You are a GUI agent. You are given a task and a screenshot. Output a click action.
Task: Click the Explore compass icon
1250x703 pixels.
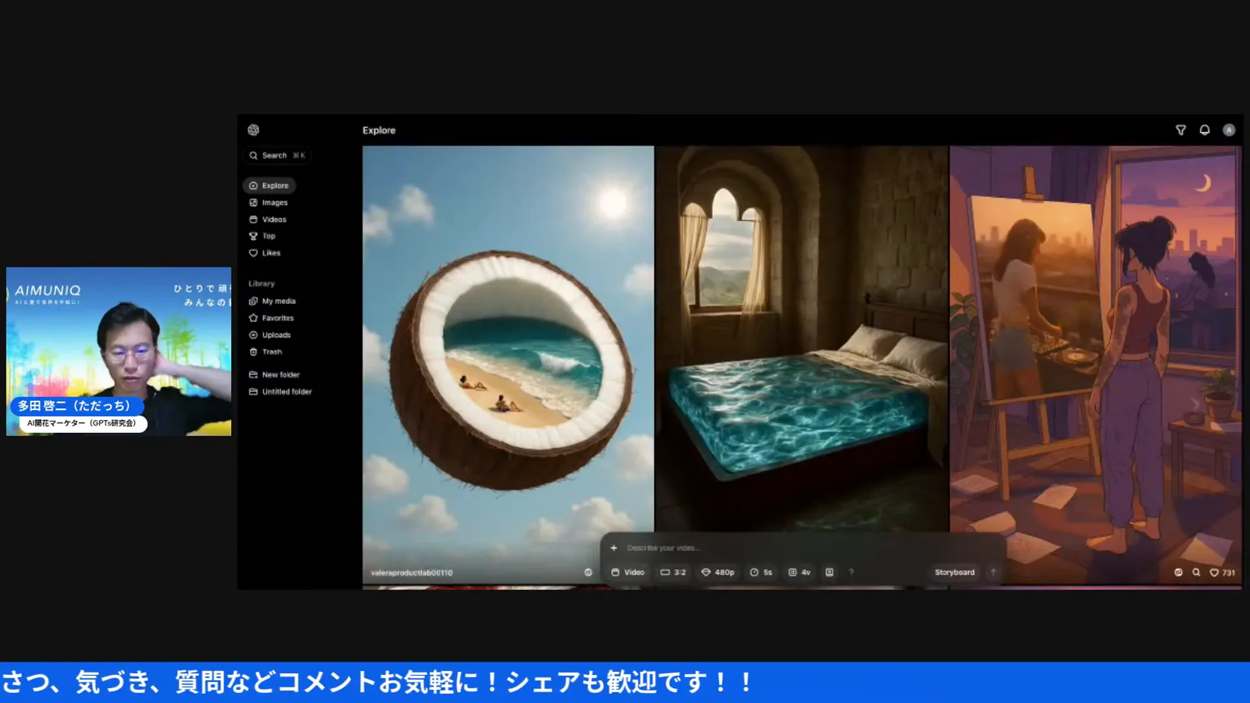253,186
